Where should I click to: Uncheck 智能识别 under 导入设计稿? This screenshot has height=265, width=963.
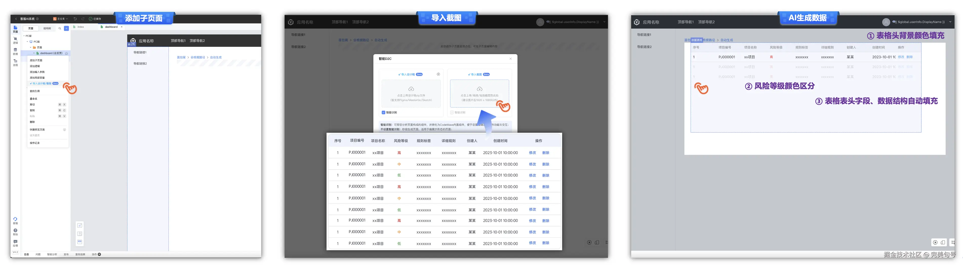click(384, 112)
